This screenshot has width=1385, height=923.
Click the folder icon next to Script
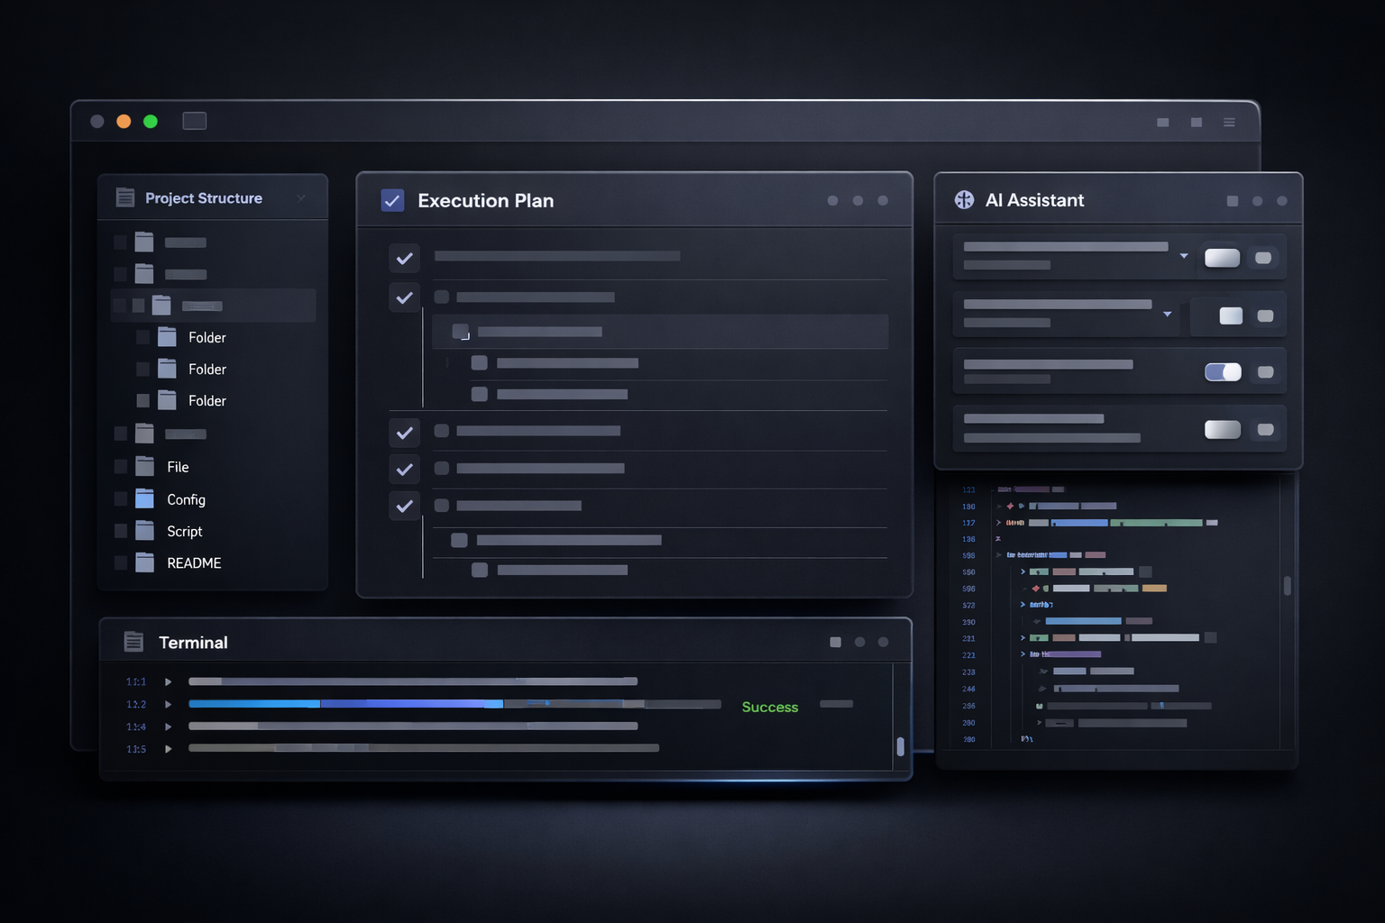144,530
